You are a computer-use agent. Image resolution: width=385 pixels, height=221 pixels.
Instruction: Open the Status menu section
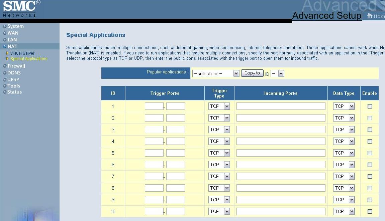(14, 92)
